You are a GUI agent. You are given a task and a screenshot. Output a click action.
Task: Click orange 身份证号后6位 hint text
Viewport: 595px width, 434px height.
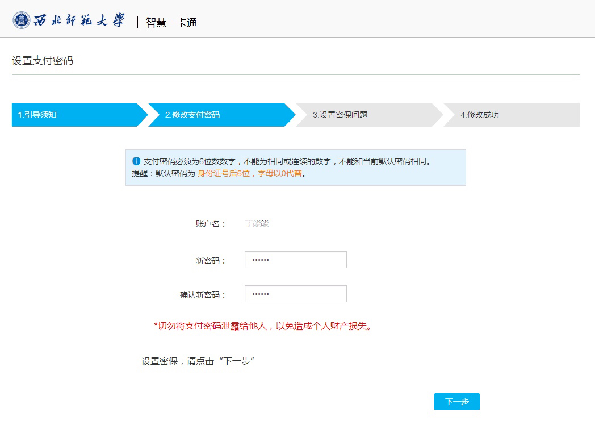[249, 174]
